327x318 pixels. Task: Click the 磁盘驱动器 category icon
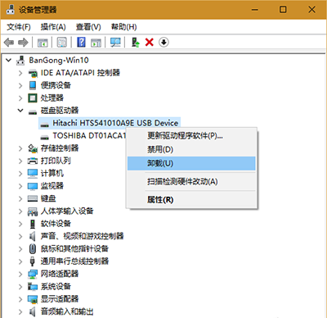[33, 111]
